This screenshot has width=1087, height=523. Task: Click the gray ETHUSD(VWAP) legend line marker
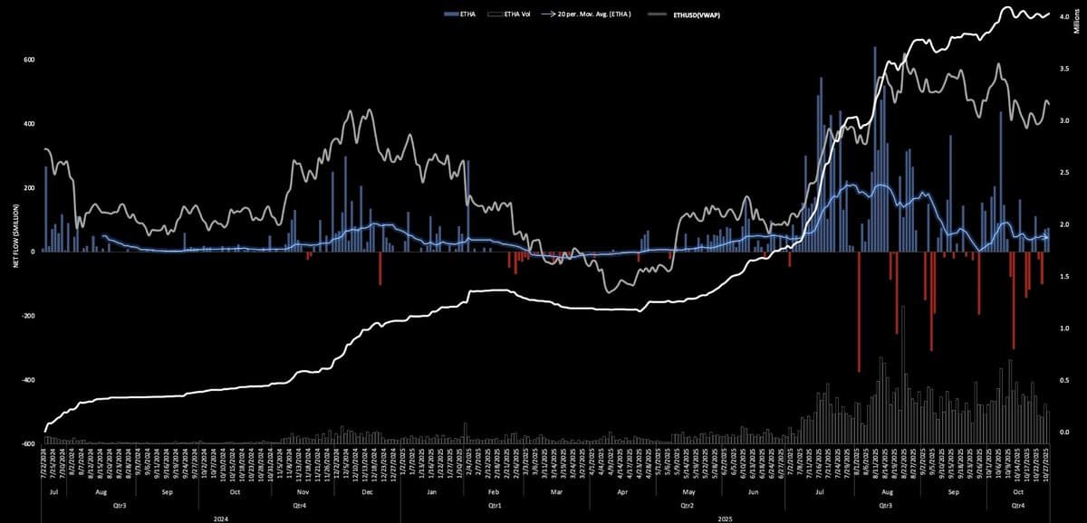657,14
